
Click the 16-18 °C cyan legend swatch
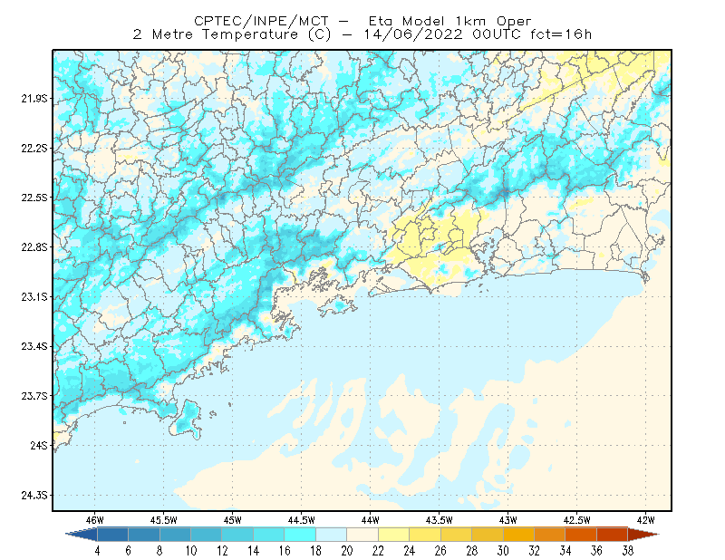tap(300, 535)
